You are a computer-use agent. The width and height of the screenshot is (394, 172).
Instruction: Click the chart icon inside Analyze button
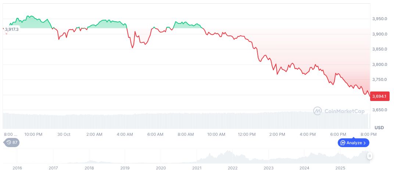pyautogui.click(x=343, y=143)
